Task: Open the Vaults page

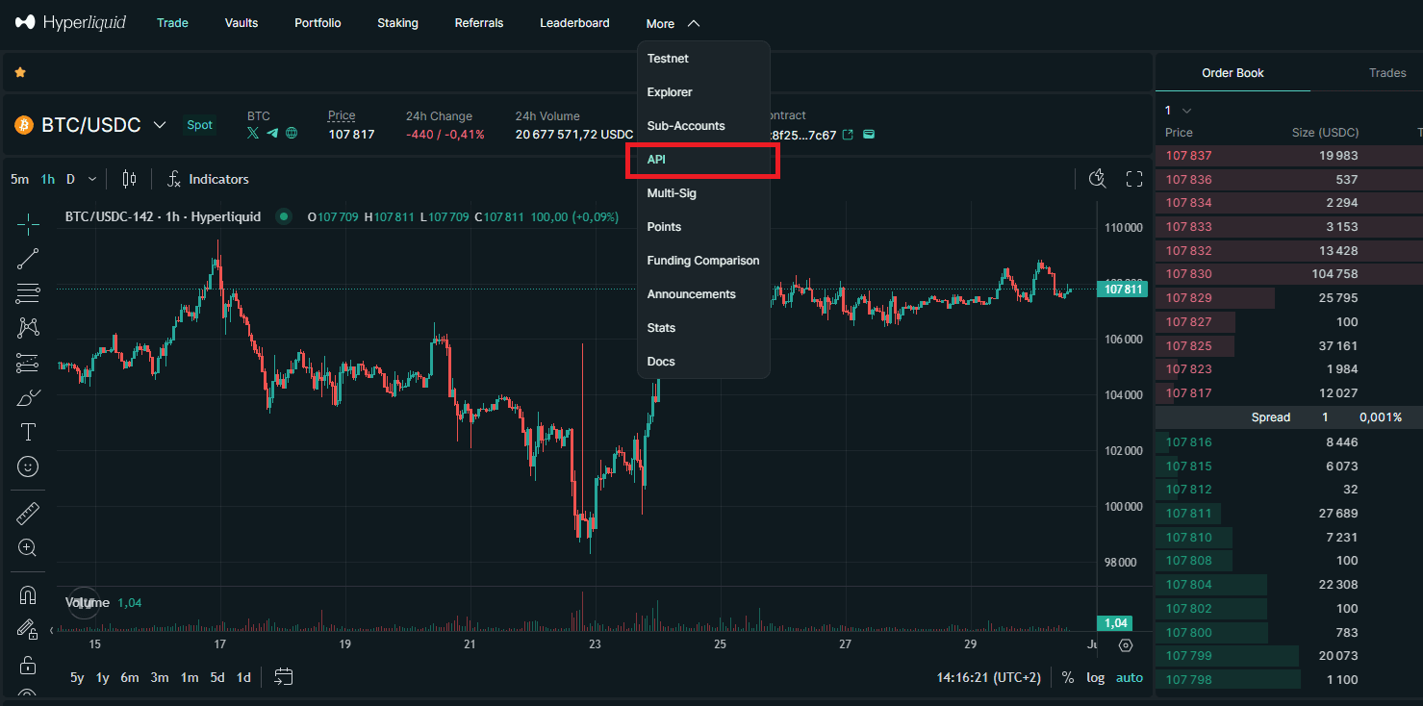Action: coord(241,23)
